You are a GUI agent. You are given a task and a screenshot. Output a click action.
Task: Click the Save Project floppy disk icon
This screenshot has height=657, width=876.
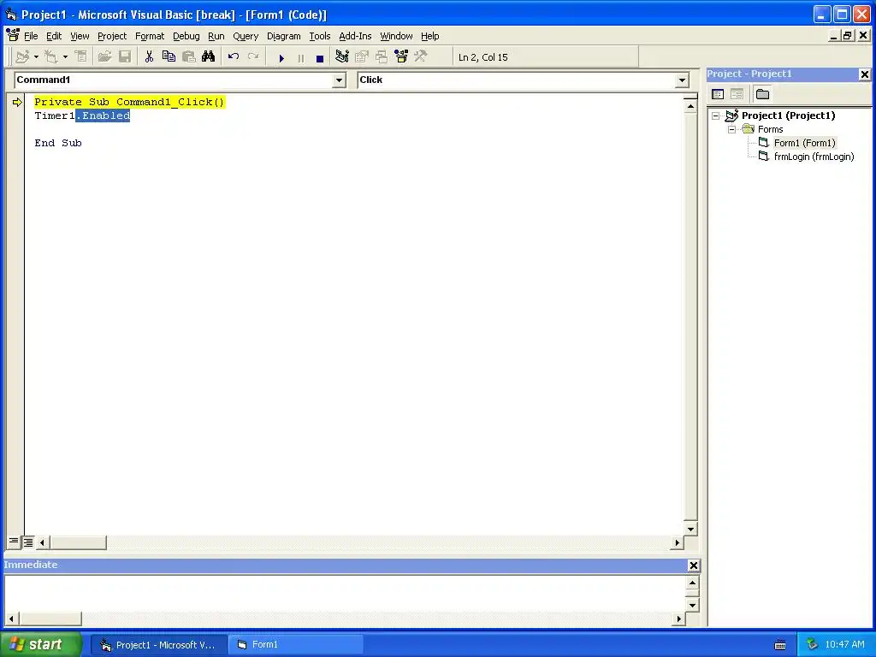pos(125,57)
